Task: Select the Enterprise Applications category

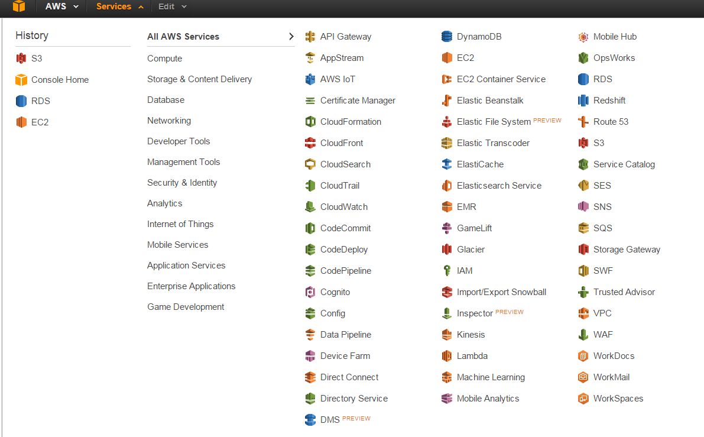Action: click(x=192, y=286)
